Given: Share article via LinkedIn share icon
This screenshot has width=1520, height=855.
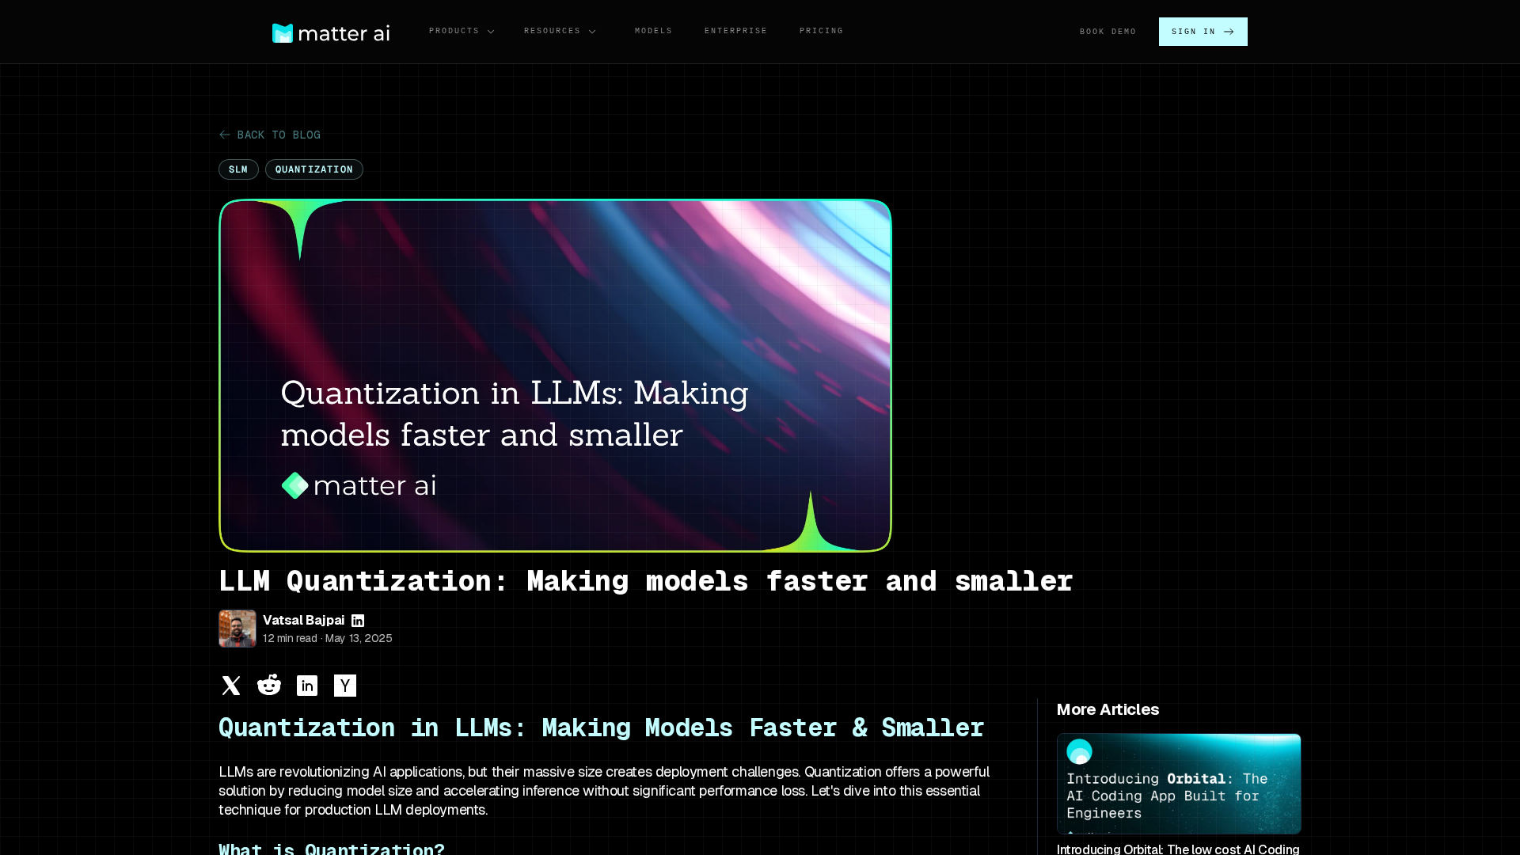Looking at the screenshot, I should [307, 686].
